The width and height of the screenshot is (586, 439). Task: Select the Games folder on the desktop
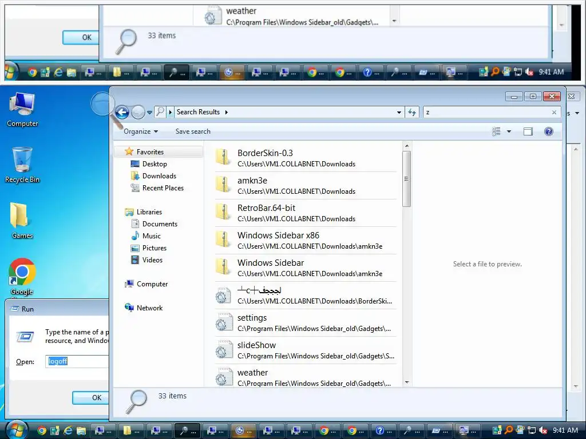(x=22, y=220)
